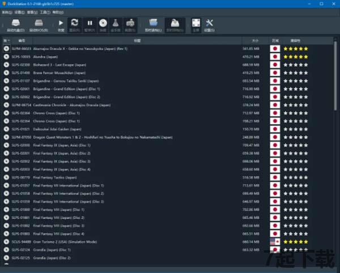Open the View menu
The width and height of the screenshot is (340, 273).
32,12
